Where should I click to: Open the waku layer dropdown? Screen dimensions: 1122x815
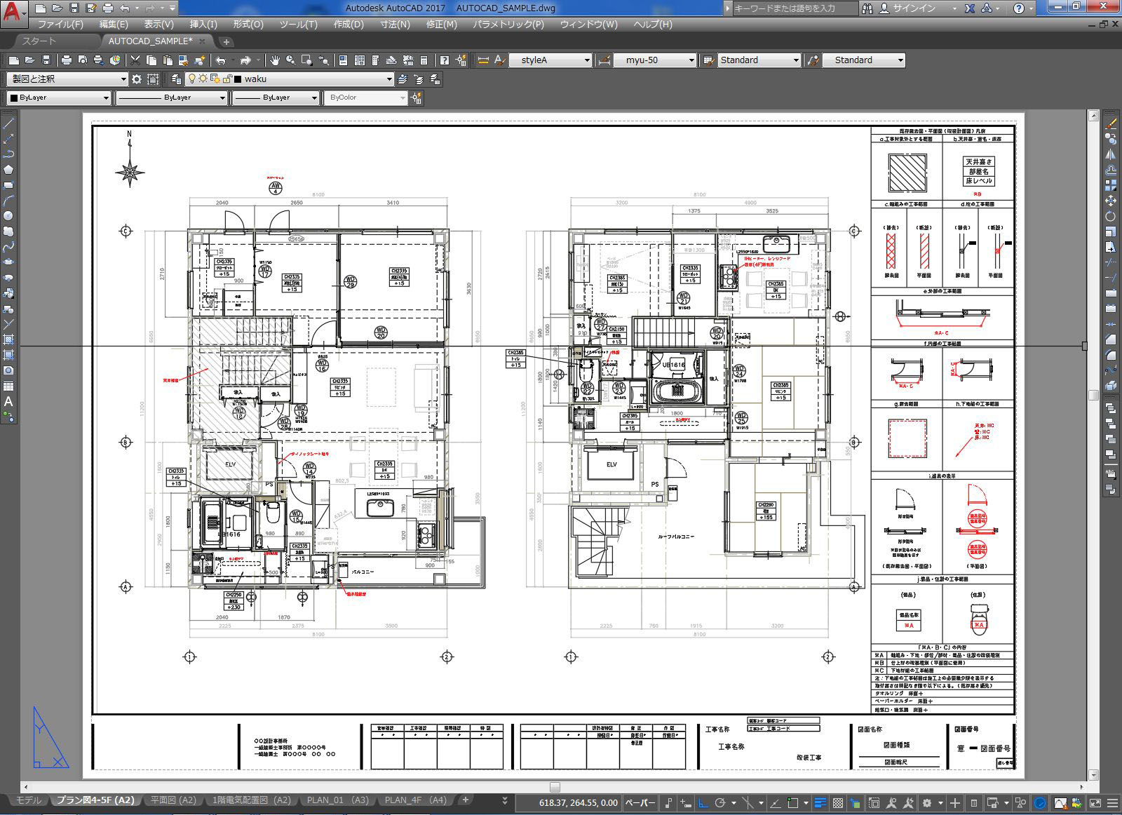point(390,79)
